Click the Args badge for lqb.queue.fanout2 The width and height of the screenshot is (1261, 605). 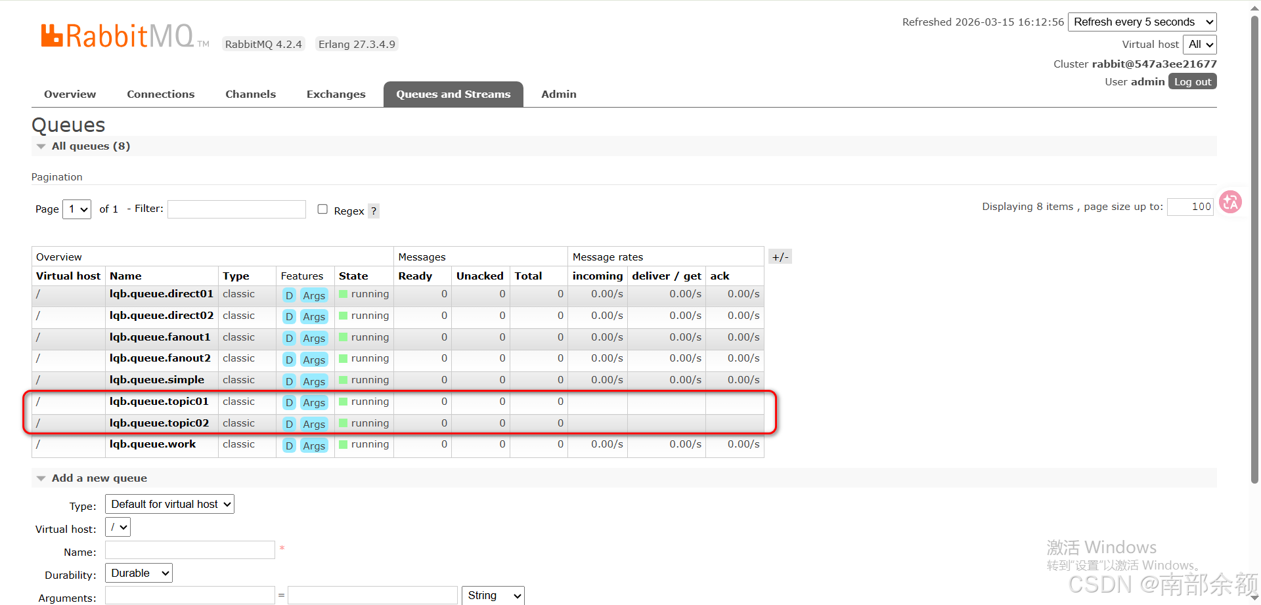pyautogui.click(x=314, y=360)
